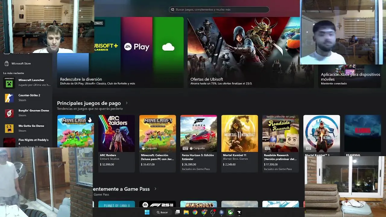This screenshot has width=386, height=217.
Task: Click the Xbox app taskbar icon
Action: coord(230,212)
